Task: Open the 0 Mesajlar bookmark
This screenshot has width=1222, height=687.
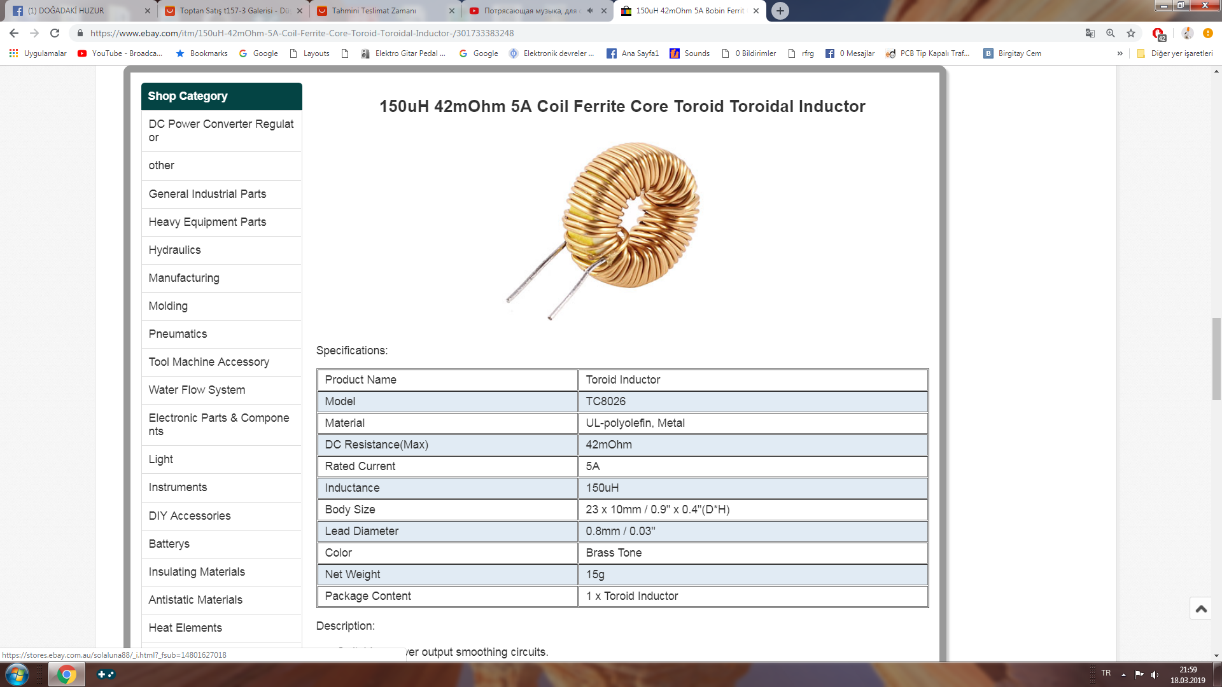Action: 850,53
